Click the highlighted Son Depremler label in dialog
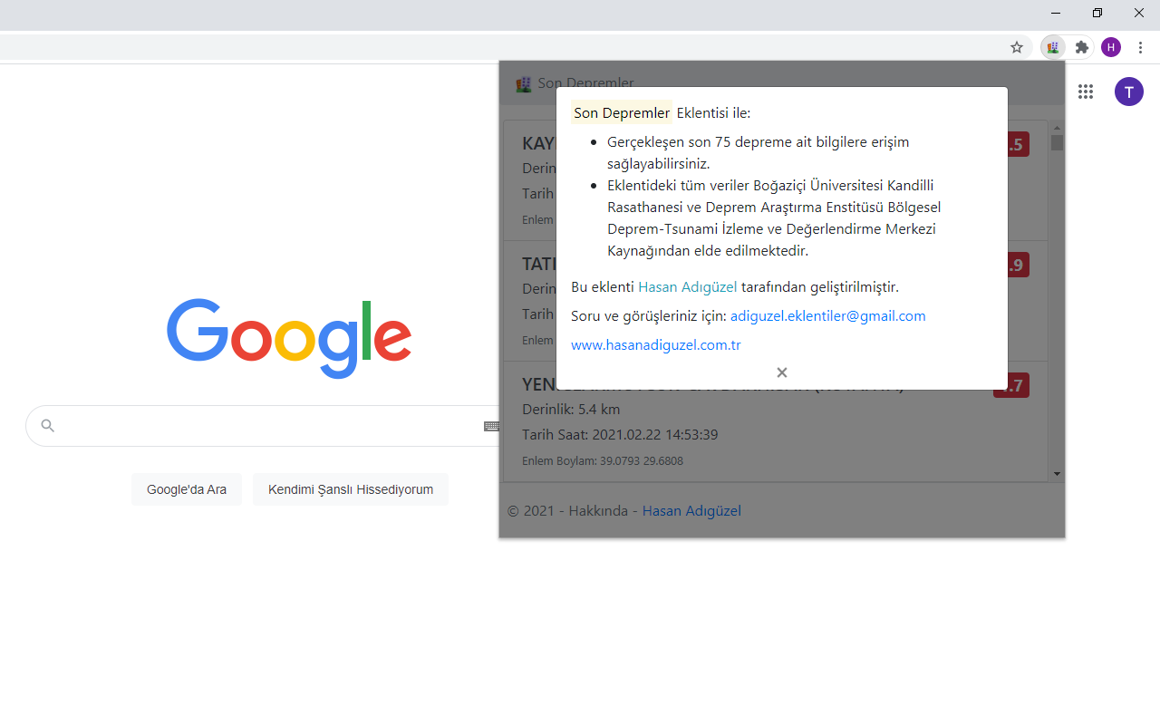1160x725 pixels. (x=622, y=113)
